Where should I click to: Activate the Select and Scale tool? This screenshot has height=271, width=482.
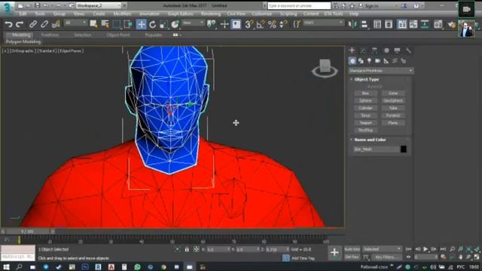click(x=164, y=24)
